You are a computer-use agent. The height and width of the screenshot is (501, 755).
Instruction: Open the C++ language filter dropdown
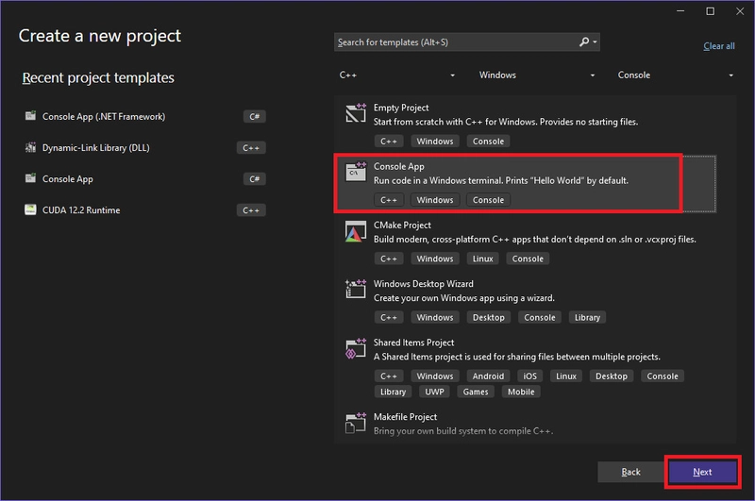[x=396, y=75]
